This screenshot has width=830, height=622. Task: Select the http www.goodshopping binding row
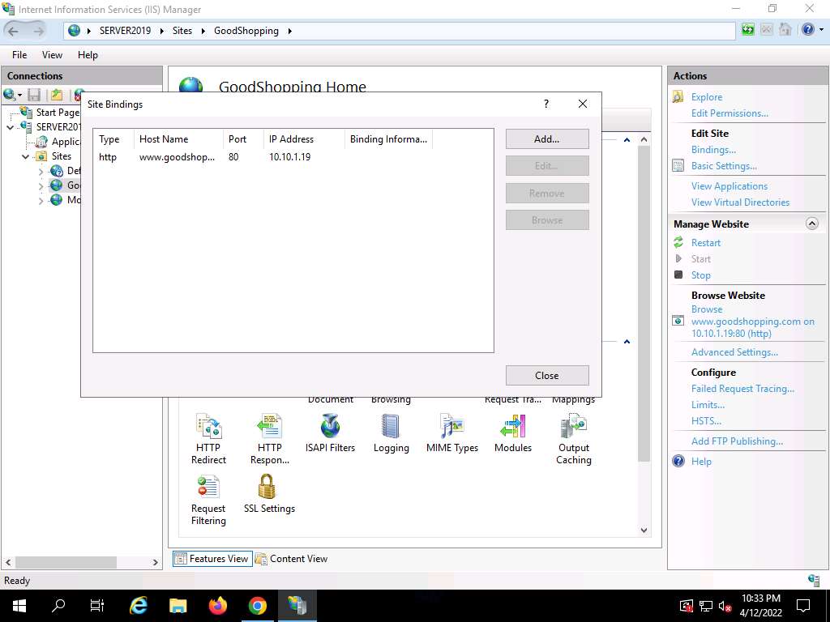pos(203,157)
